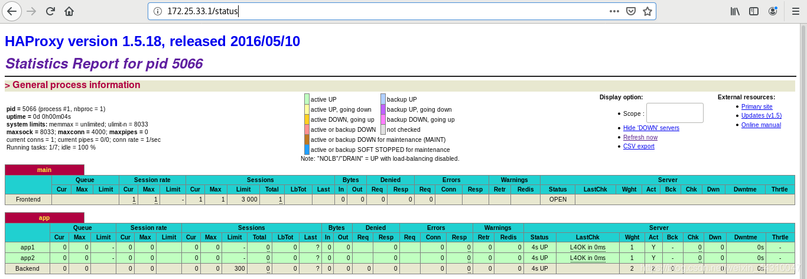Click the '4s UP' status of app1

540,247
